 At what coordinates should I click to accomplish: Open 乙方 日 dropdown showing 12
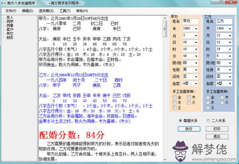pos(224,42)
